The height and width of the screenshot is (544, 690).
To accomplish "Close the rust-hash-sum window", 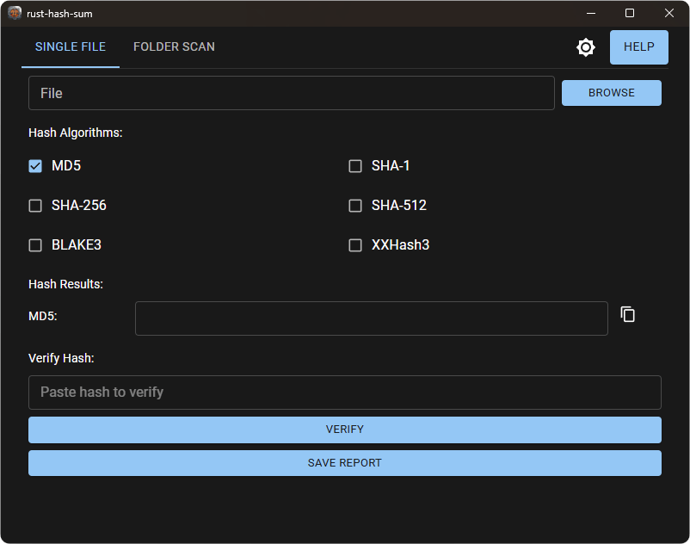I will click(x=669, y=13).
